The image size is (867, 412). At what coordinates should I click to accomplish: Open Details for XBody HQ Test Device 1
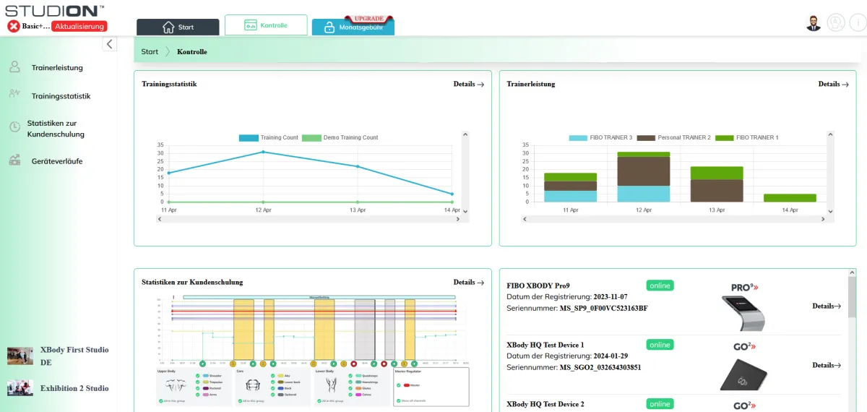point(827,365)
